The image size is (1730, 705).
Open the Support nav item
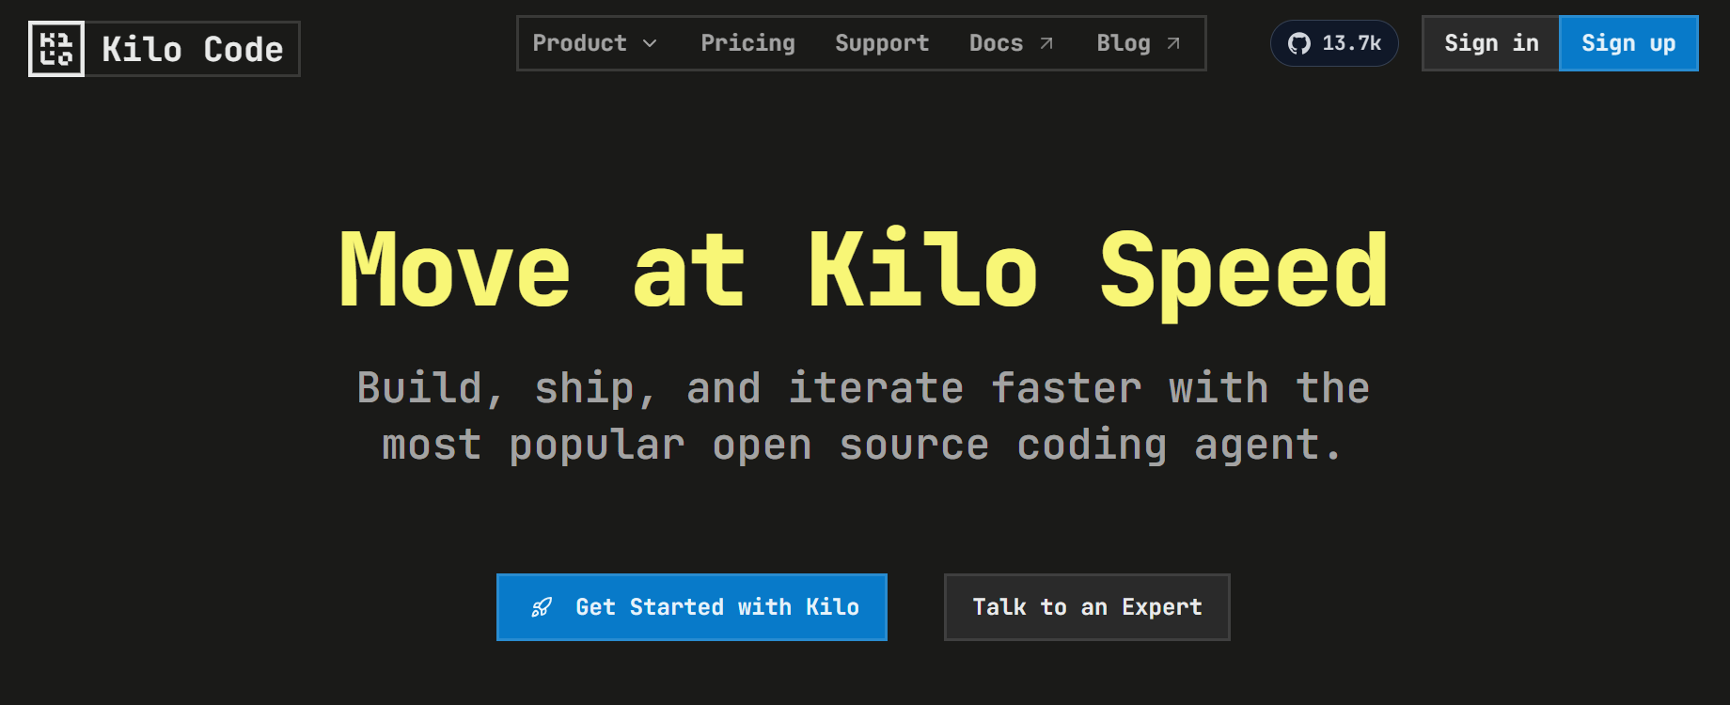[x=882, y=43]
